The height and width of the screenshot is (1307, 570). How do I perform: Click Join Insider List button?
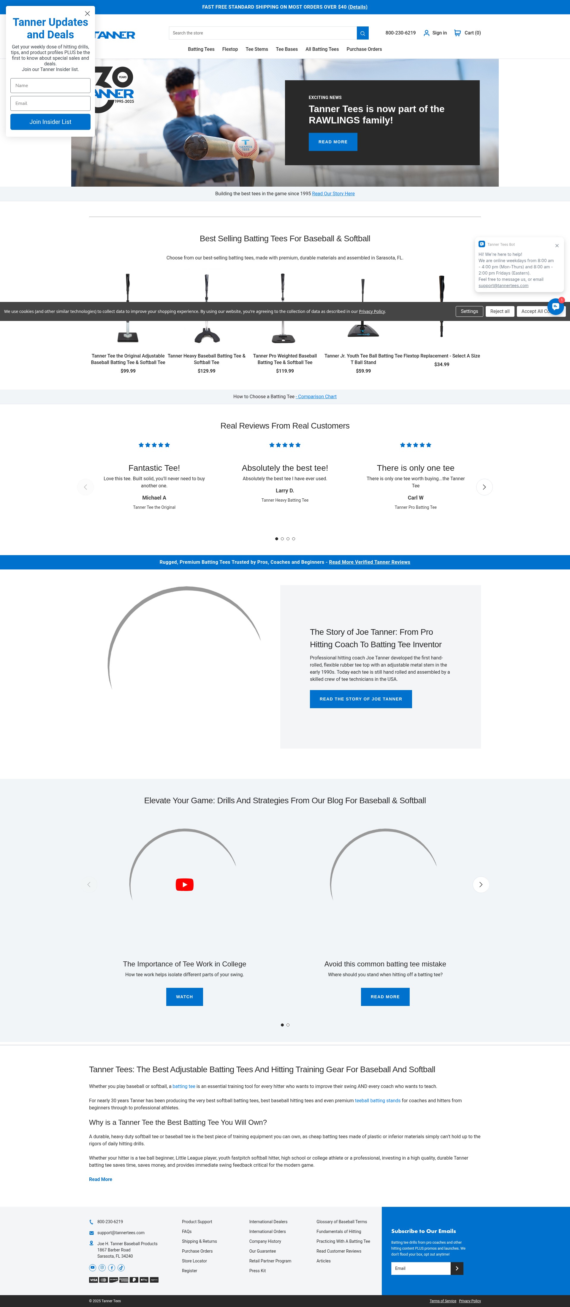[51, 122]
